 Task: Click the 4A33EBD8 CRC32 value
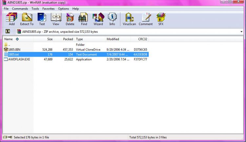click(140, 54)
